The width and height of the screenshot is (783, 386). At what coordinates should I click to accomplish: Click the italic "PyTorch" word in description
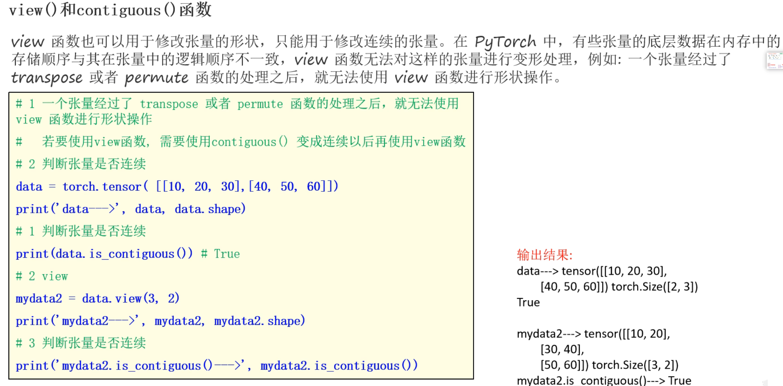coord(505,42)
